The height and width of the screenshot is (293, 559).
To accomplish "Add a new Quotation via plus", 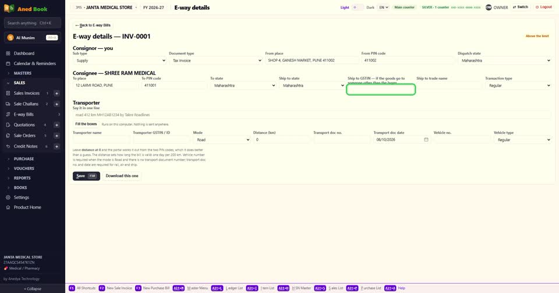I will [x=56, y=125].
